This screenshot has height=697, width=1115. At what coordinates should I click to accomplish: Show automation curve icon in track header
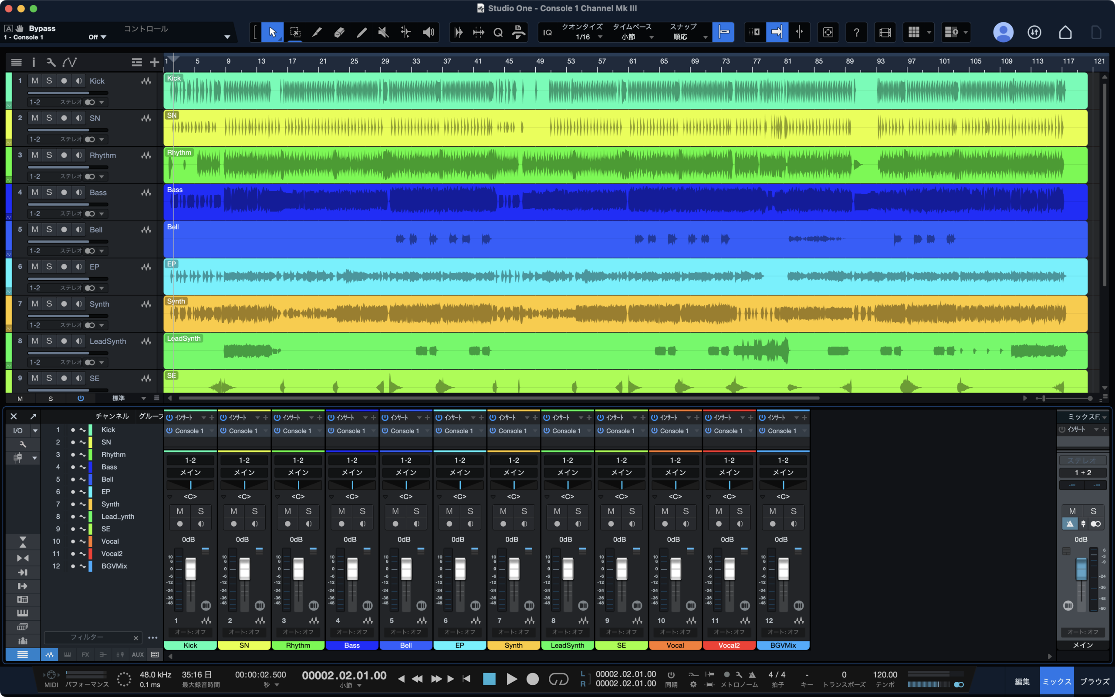coord(70,62)
